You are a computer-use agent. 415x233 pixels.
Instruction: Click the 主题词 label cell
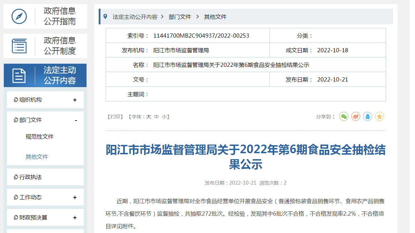coord(138,94)
